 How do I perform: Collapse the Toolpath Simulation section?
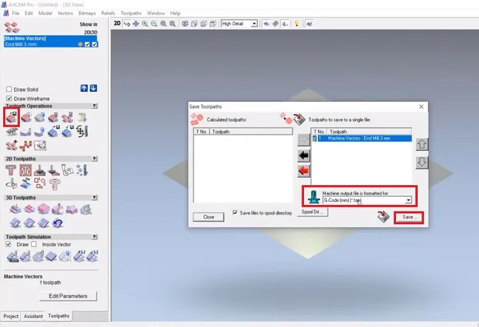click(x=95, y=236)
